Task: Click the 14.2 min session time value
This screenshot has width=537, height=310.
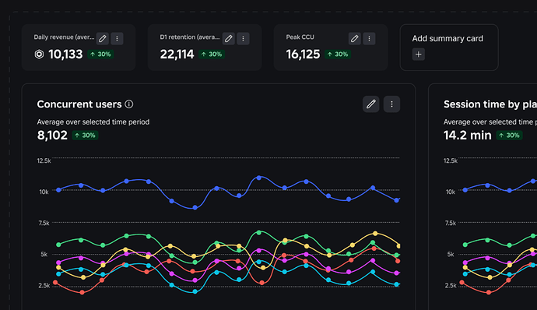Action: pos(468,135)
